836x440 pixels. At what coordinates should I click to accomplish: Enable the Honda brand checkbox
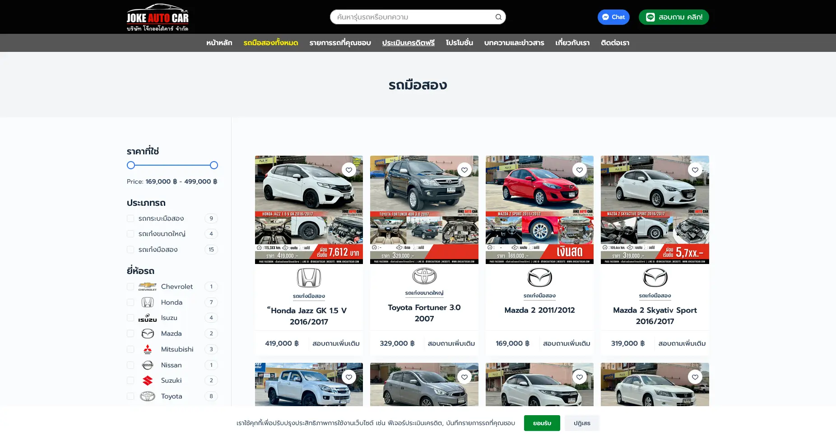pyautogui.click(x=130, y=302)
